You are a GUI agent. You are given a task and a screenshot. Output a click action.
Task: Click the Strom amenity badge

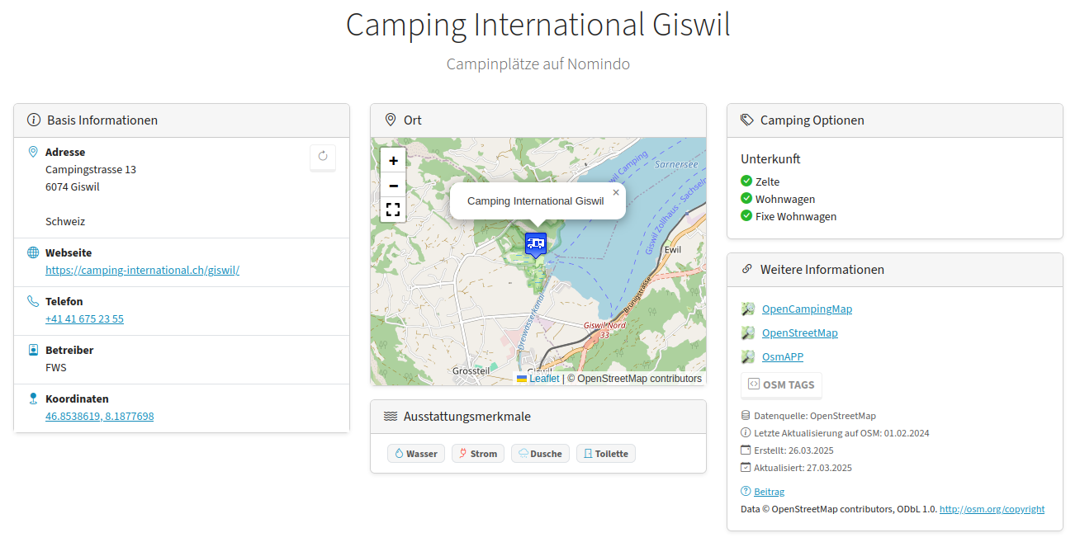click(x=478, y=454)
